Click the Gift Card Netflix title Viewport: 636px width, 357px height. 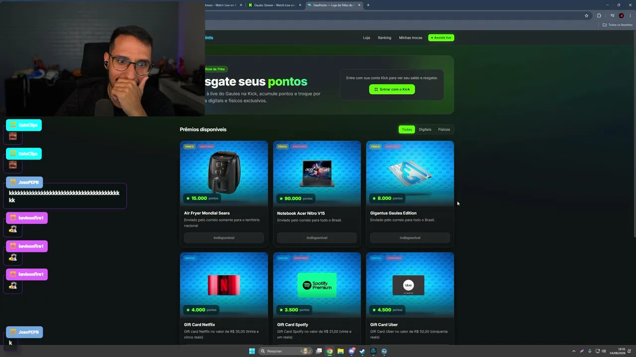[200, 325]
